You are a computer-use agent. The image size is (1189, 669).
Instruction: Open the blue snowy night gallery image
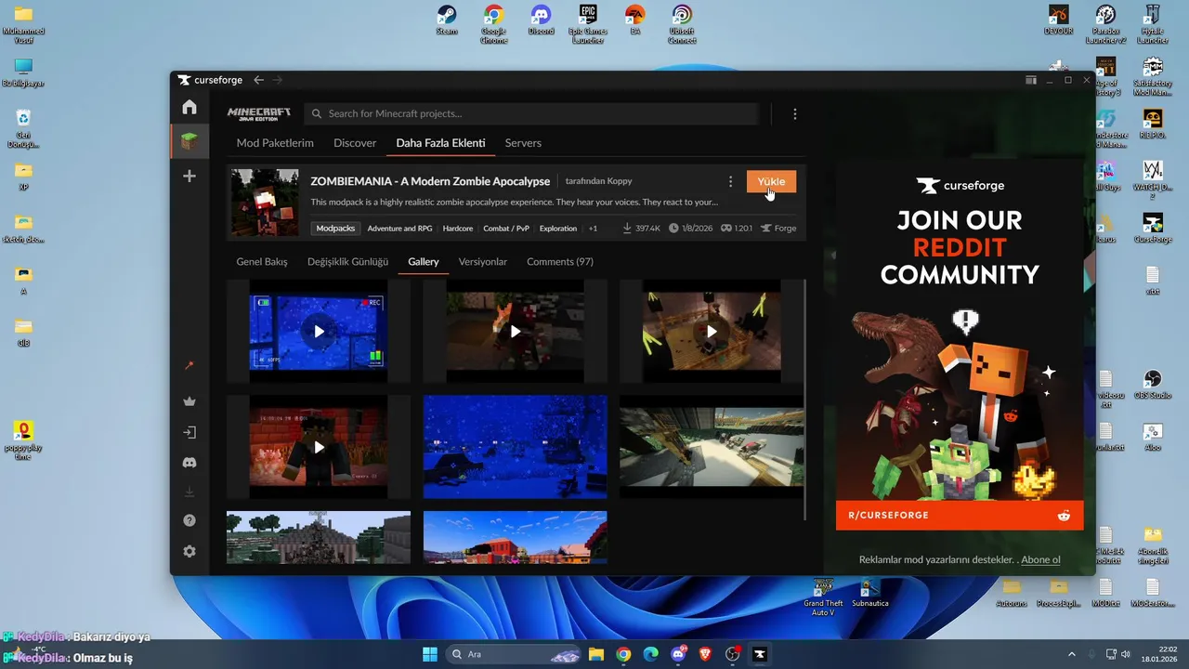click(x=516, y=447)
